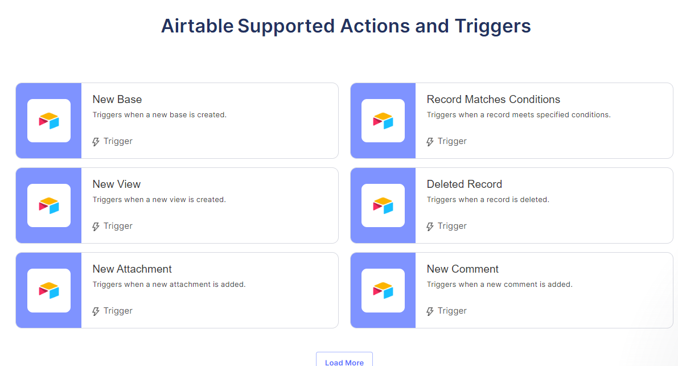Click the Trigger bolt icon under New Attachment

click(95, 311)
